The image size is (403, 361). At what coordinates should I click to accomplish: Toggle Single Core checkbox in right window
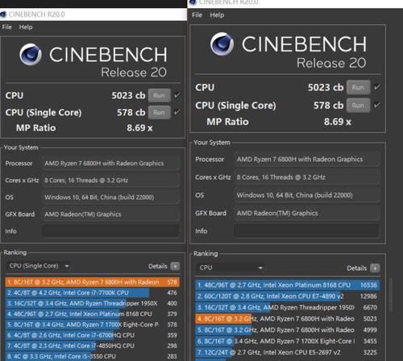point(377,105)
